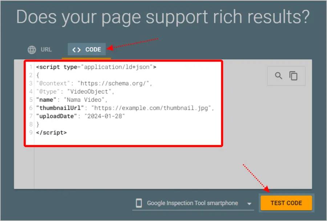Switch to the URL tab

(x=40, y=50)
